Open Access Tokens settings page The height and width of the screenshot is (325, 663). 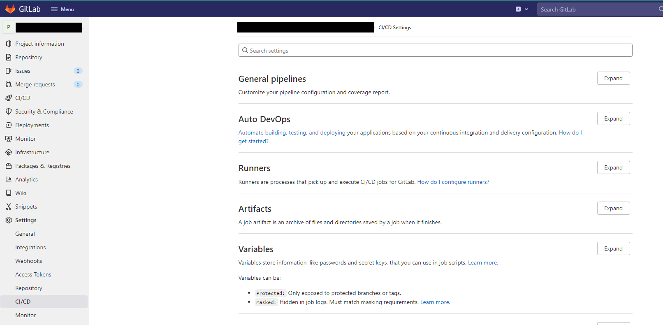click(x=33, y=274)
